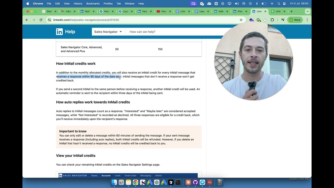Switch to the Gmail Inbox tab
Screen dimensions: 334x188
(x=68, y=11)
